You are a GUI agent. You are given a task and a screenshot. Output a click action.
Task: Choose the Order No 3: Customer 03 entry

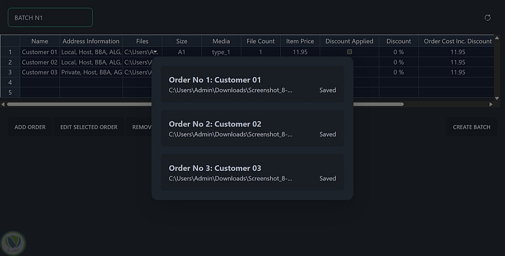point(252,172)
